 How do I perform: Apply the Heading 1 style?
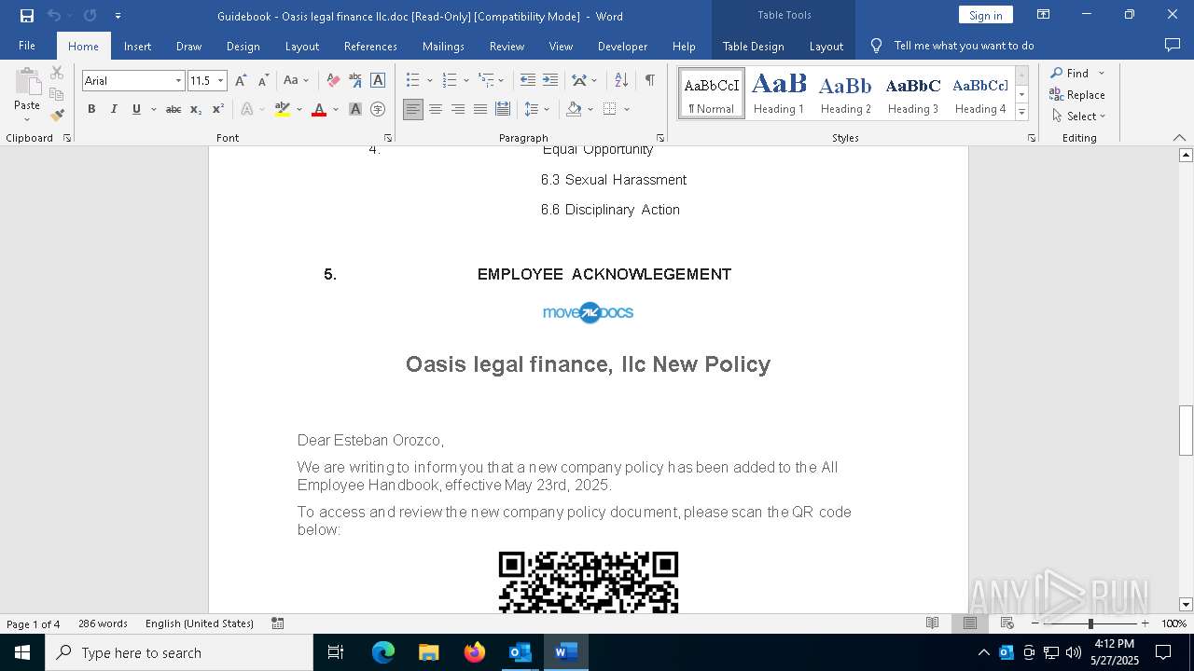779,93
